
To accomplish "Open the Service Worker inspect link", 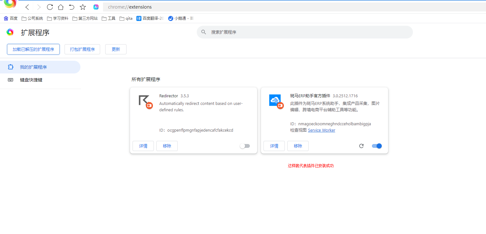I will point(321,130).
